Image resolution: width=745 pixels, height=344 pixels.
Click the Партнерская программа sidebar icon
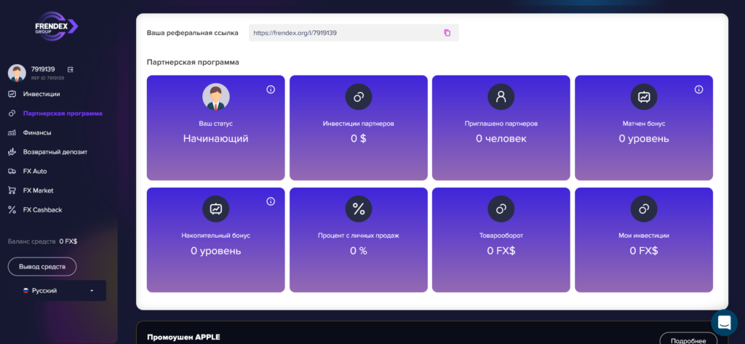tap(12, 113)
